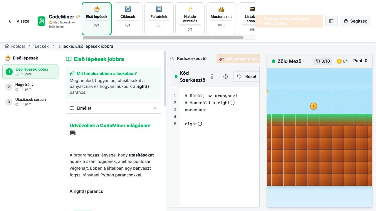Click the Segítségre van szükséged? notification banner
The image size is (376, 211).
click(x=289, y=21)
